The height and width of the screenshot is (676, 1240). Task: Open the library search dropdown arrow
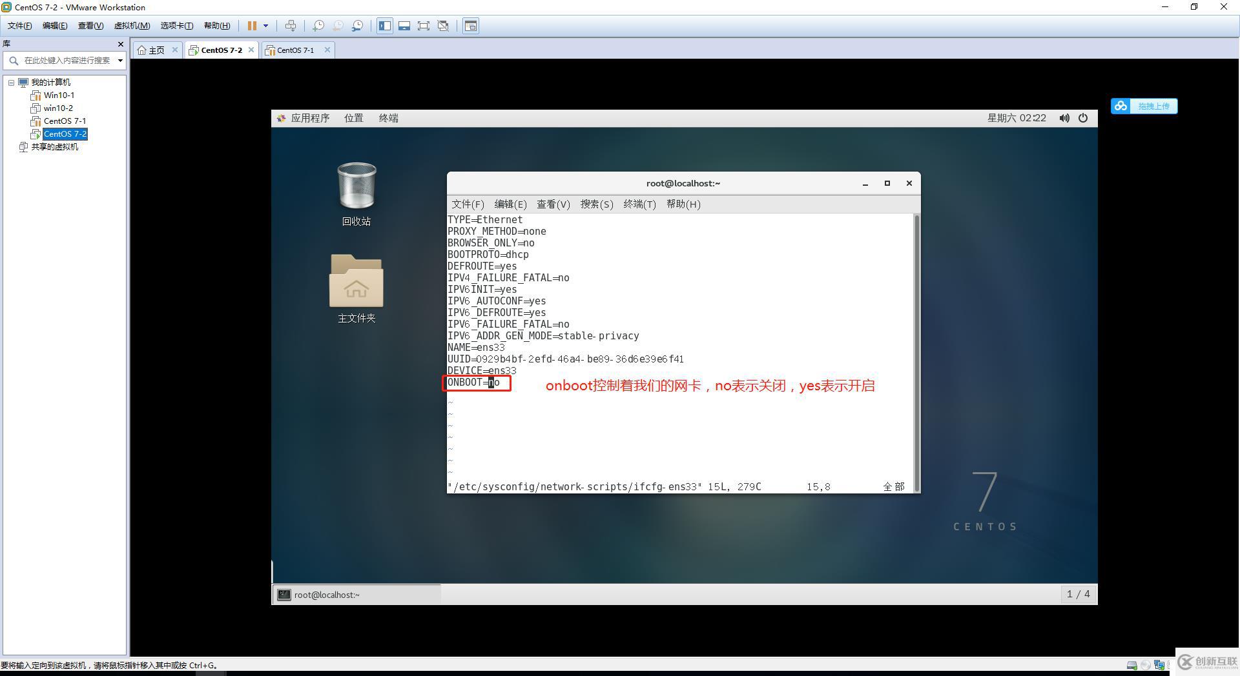pyautogui.click(x=120, y=61)
